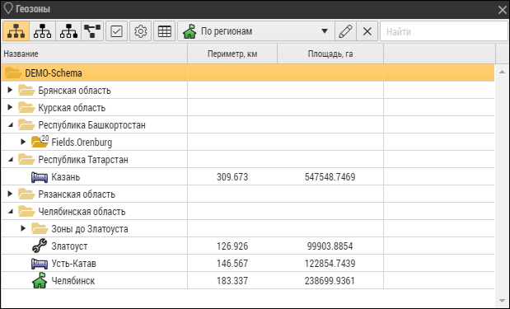Open the 'По регионам' grouping dropdown
Image resolution: width=510 pixels, height=309 pixels.
(256, 31)
